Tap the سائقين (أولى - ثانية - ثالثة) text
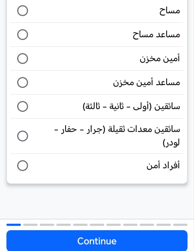Viewport: 194px width, 251px height. click(131, 107)
